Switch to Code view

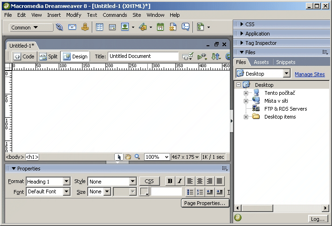[x=24, y=56]
